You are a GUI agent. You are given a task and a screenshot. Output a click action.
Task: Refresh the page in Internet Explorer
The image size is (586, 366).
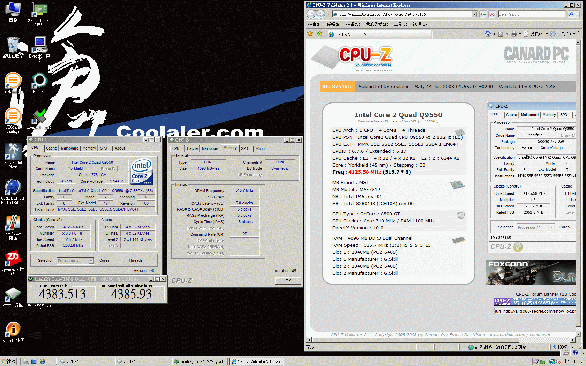tap(483, 14)
